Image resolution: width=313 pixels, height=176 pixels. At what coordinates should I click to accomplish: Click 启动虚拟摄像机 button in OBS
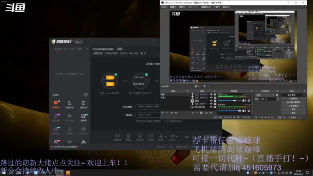point(293,102)
